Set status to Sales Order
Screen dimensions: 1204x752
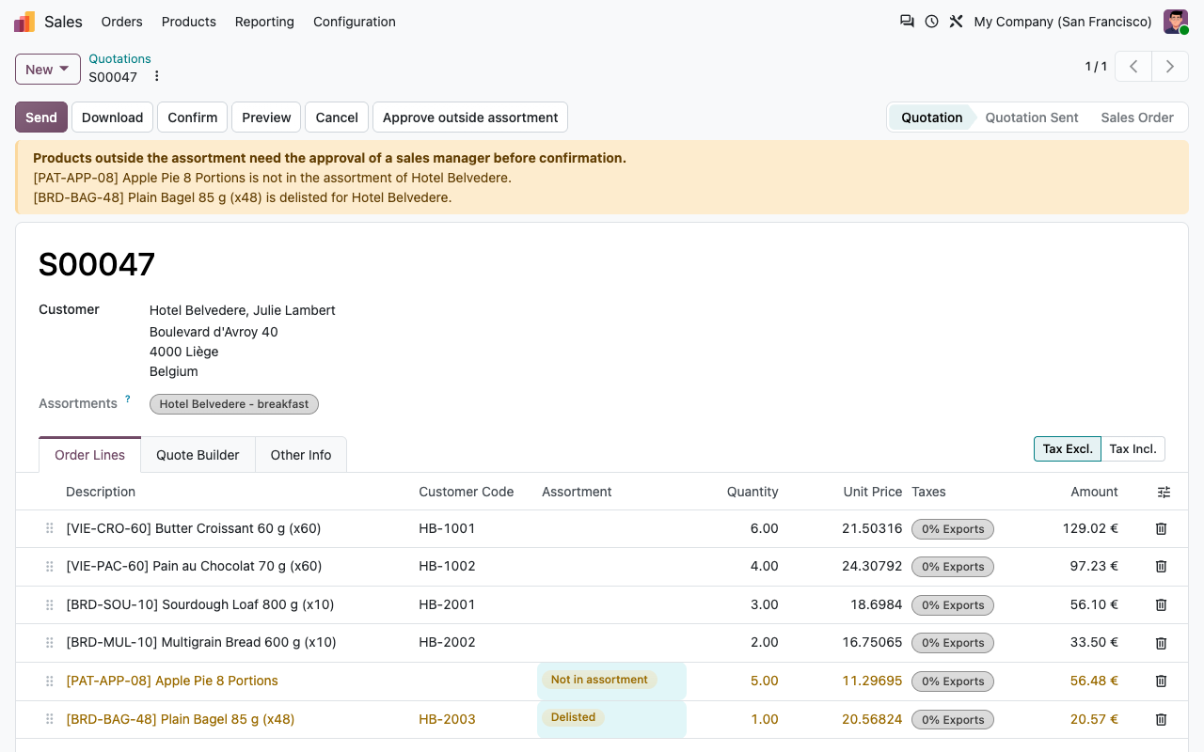(x=1137, y=117)
